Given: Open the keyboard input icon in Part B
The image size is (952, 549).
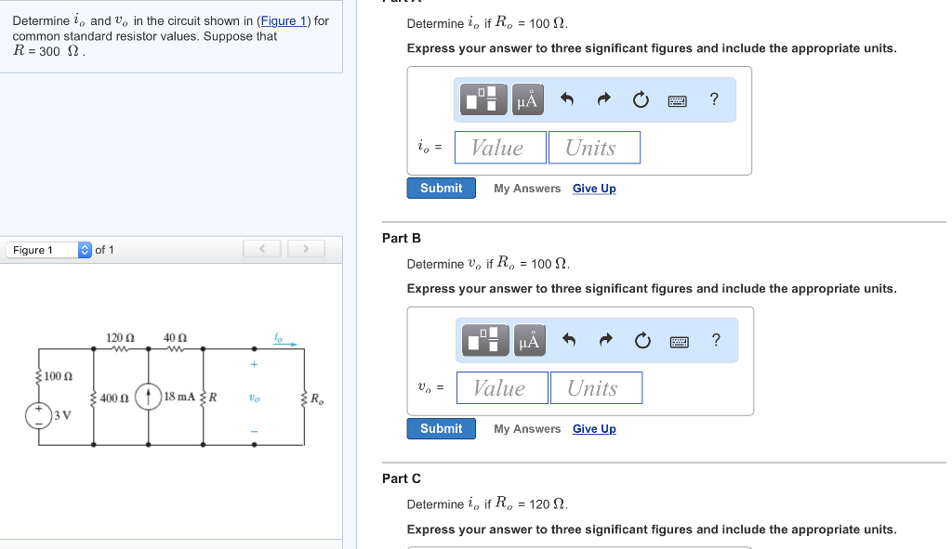Looking at the screenshot, I should (x=680, y=340).
